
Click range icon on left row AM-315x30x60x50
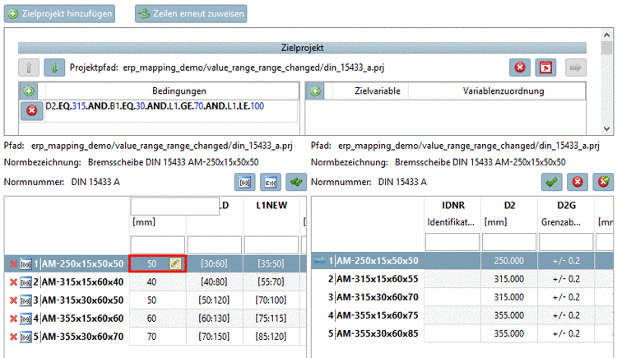(26, 300)
